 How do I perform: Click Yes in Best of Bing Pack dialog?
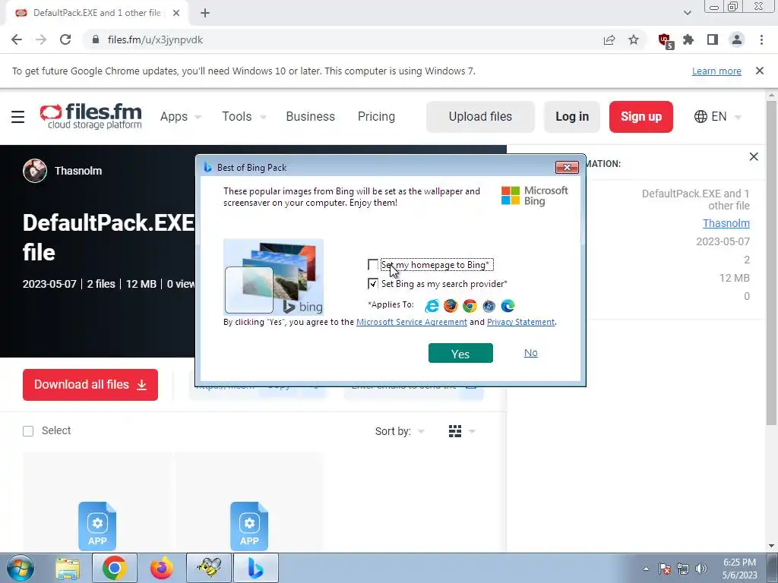[460, 354]
